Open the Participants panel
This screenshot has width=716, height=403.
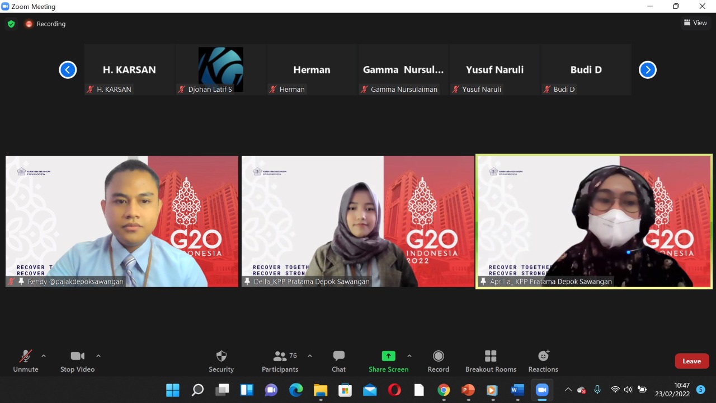pyautogui.click(x=280, y=361)
